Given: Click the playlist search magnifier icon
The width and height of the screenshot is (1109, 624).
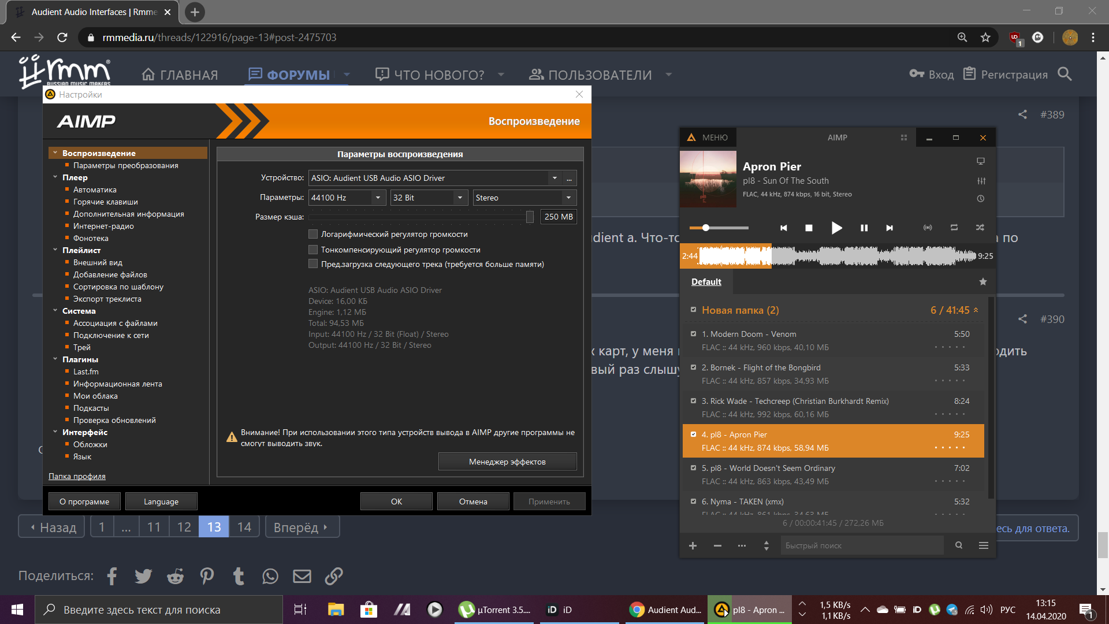Looking at the screenshot, I should coord(959,545).
